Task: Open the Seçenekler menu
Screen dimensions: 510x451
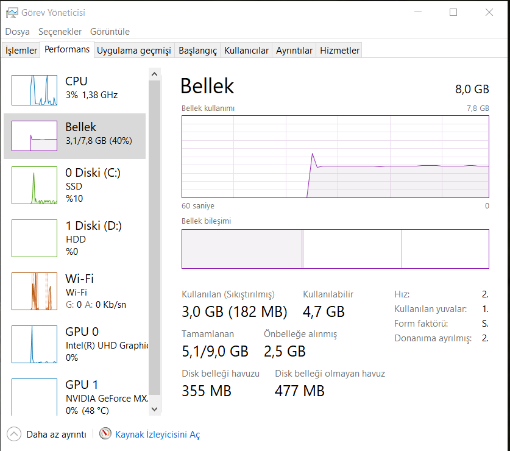Action: pos(60,32)
